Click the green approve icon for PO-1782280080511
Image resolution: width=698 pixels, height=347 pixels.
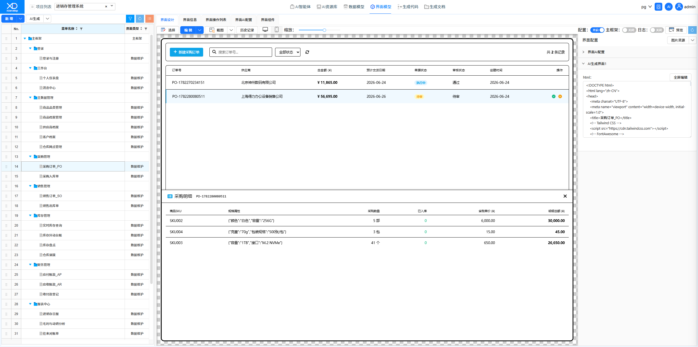coord(553,96)
